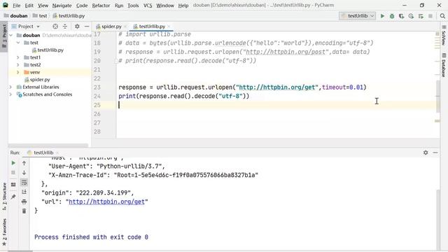Close the testUrllib.py editor tab
Viewport: 448px width, 252px height.
[169, 27]
